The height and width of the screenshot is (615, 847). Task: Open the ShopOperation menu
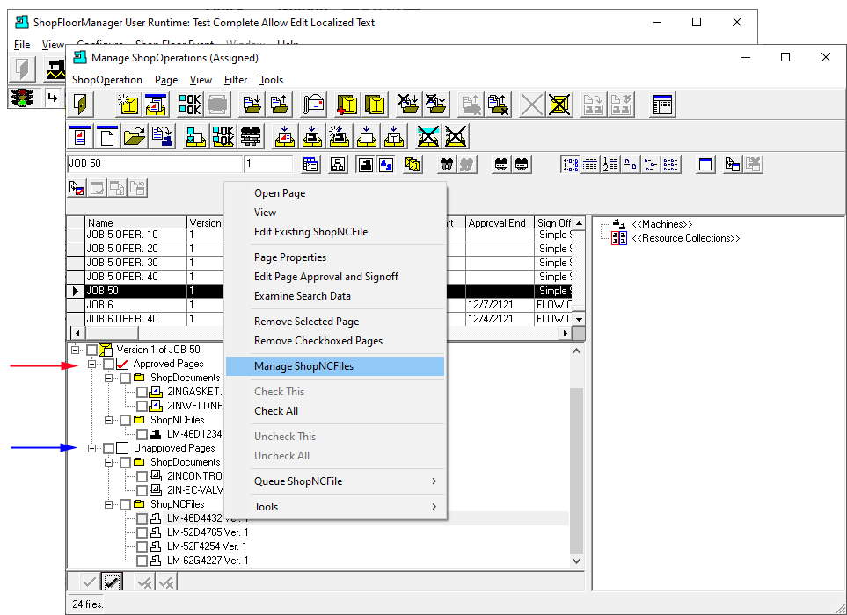click(107, 80)
